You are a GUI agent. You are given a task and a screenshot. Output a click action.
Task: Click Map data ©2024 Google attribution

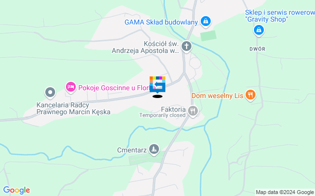tap(285, 193)
